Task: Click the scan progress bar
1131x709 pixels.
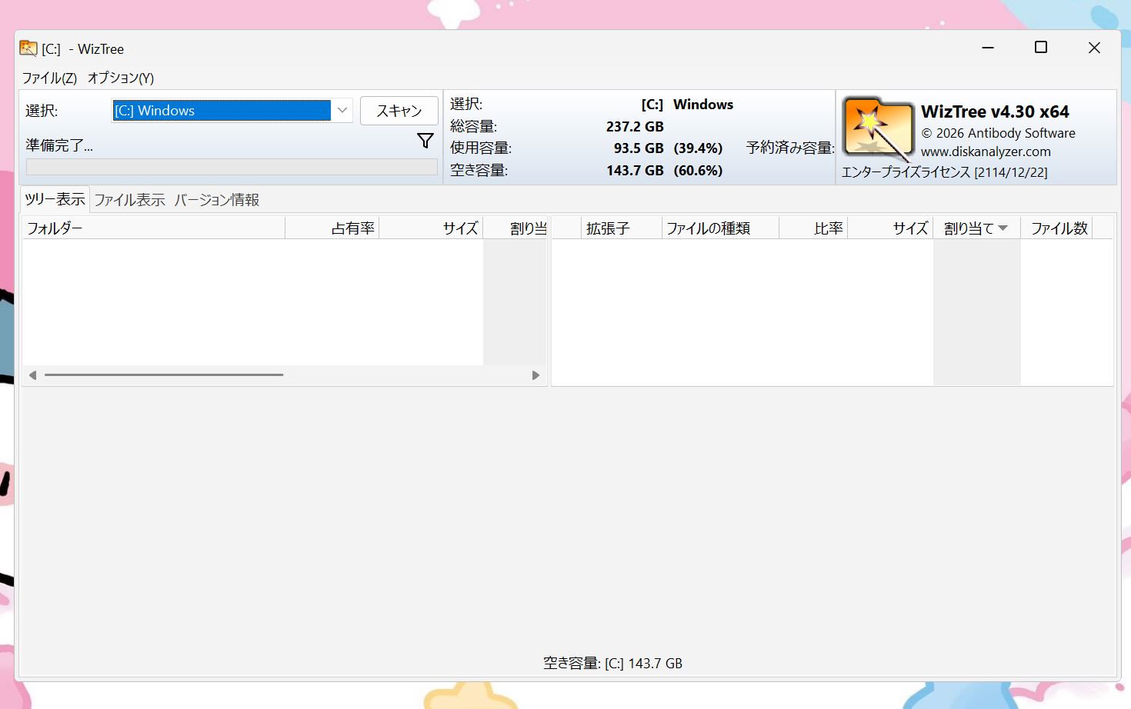Action: 231,167
